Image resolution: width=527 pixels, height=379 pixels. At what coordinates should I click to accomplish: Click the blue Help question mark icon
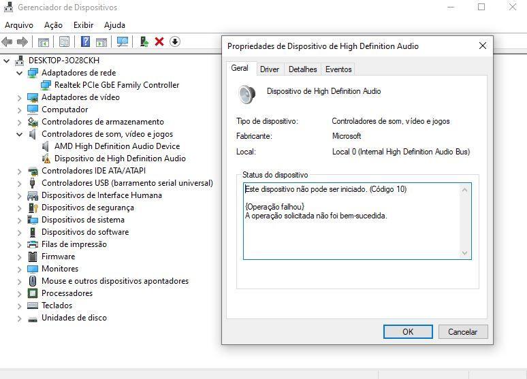coord(86,42)
